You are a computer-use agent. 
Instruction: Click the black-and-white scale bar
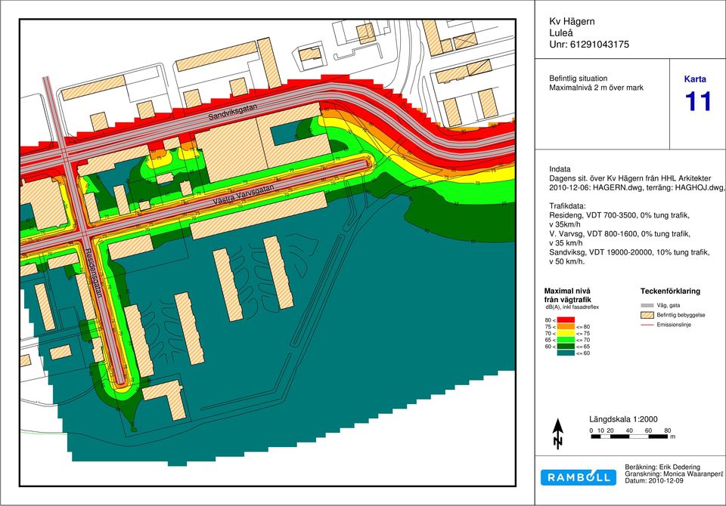[x=629, y=437]
